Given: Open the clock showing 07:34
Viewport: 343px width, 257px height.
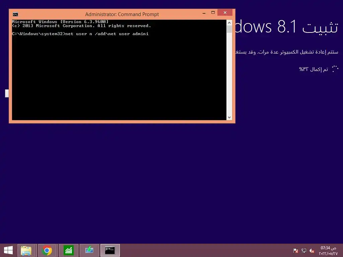Looking at the screenshot, I should tap(328, 248).
